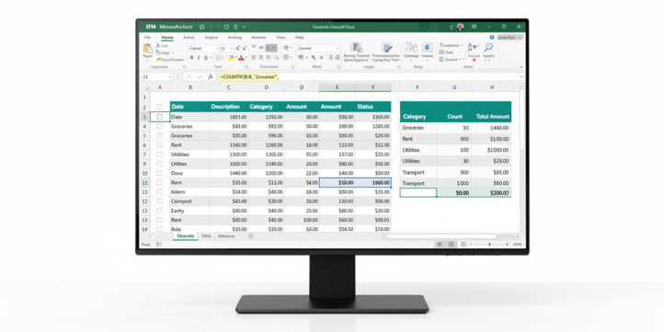664x332 pixels.
Task: Align text left in cell
Action: [254, 58]
